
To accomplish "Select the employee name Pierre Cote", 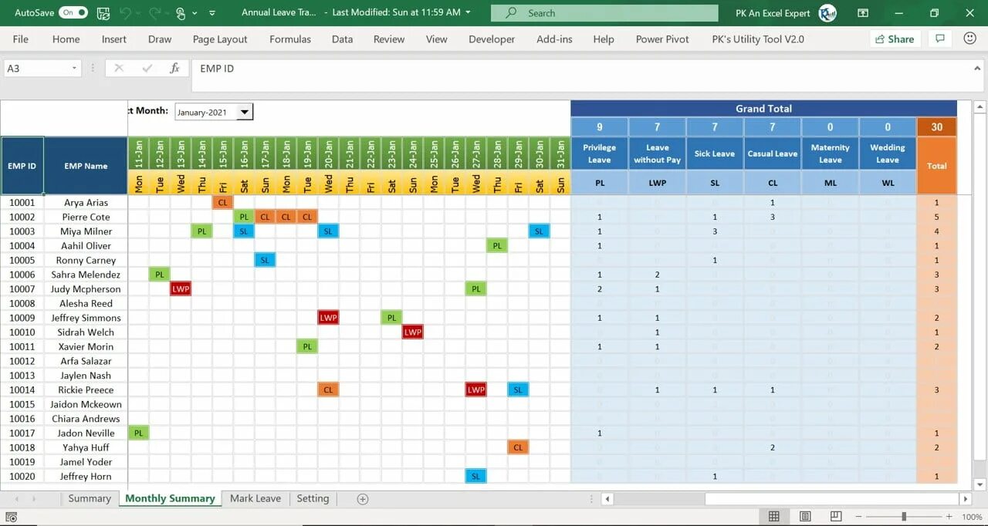I will [x=86, y=217].
